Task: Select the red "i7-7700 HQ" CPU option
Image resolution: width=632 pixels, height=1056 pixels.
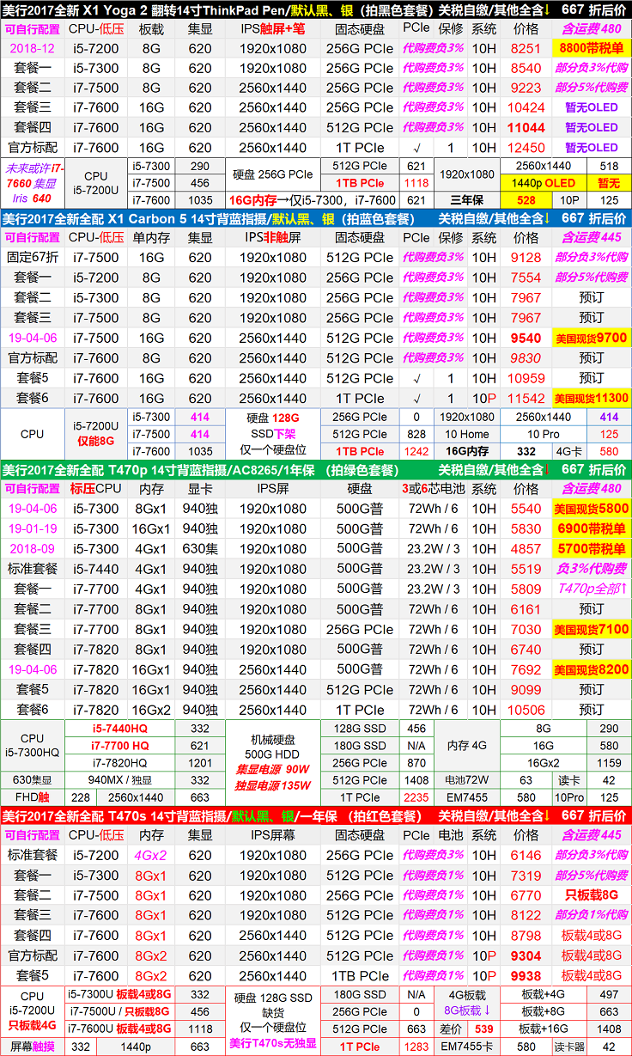Action: click(x=120, y=746)
